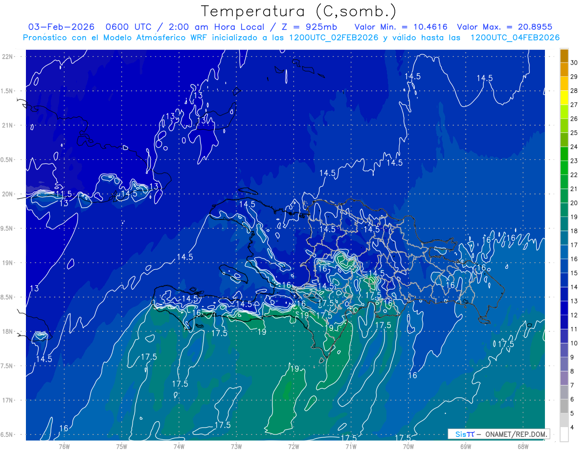Click the title "Temperatura (C,somb.)"
The height and width of the screenshot is (453, 587).
pyautogui.click(x=298, y=11)
